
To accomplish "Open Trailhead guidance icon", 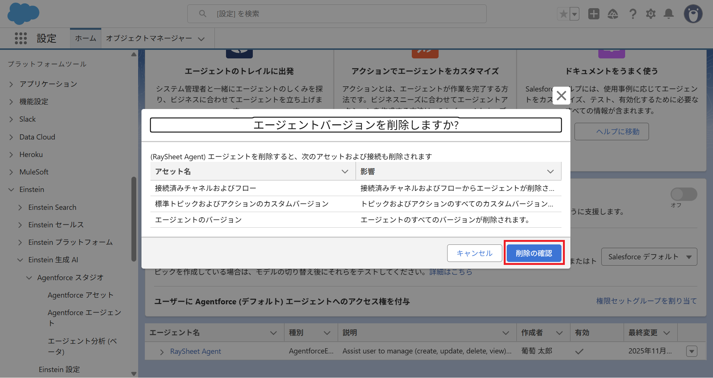I will [613, 14].
